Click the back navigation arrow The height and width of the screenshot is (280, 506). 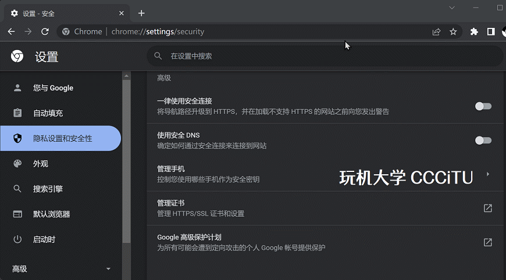11,31
